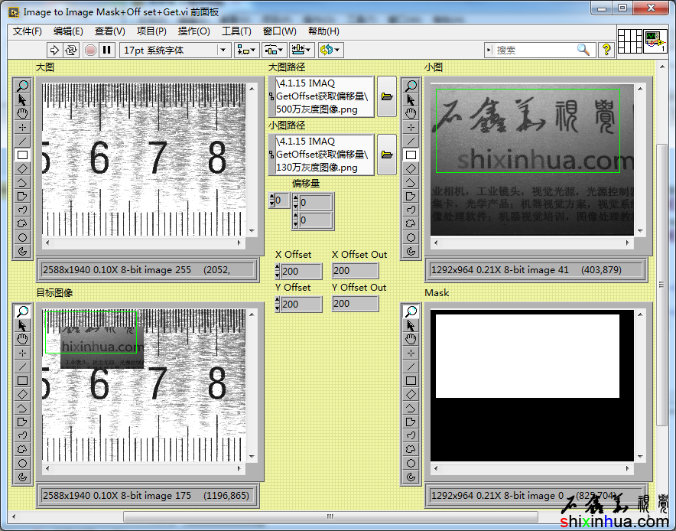Image resolution: width=676 pixels, height=531 pixels.
Task: Click the front panel horizontal scrollbar thumb
Action: point(330,516)
